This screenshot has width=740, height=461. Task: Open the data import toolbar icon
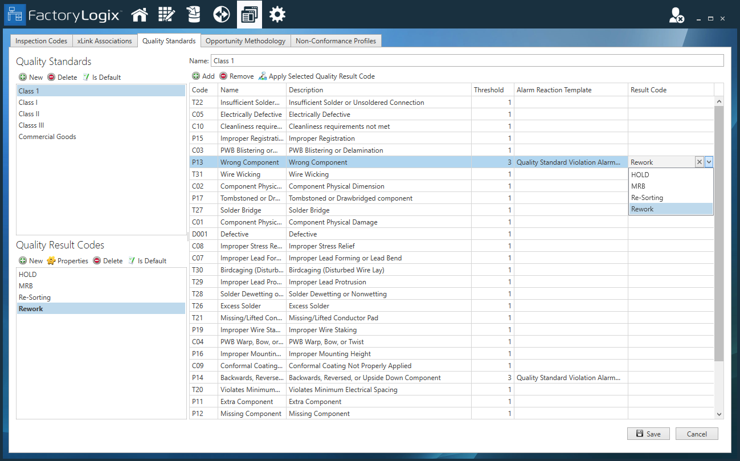193,14
